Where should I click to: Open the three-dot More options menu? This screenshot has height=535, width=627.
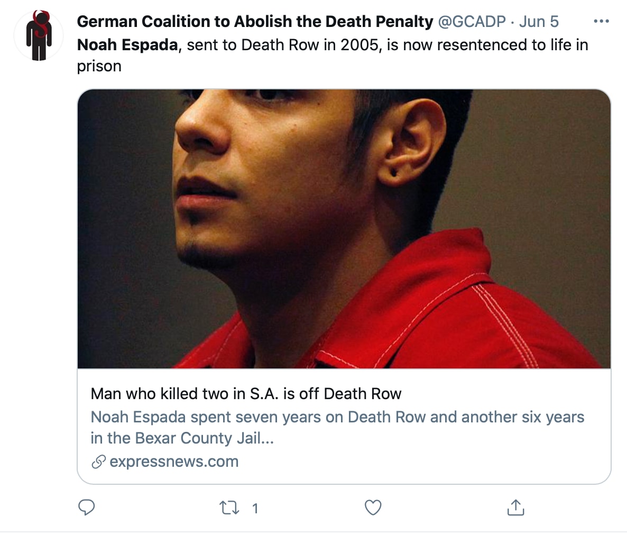[x=601, y=22]
